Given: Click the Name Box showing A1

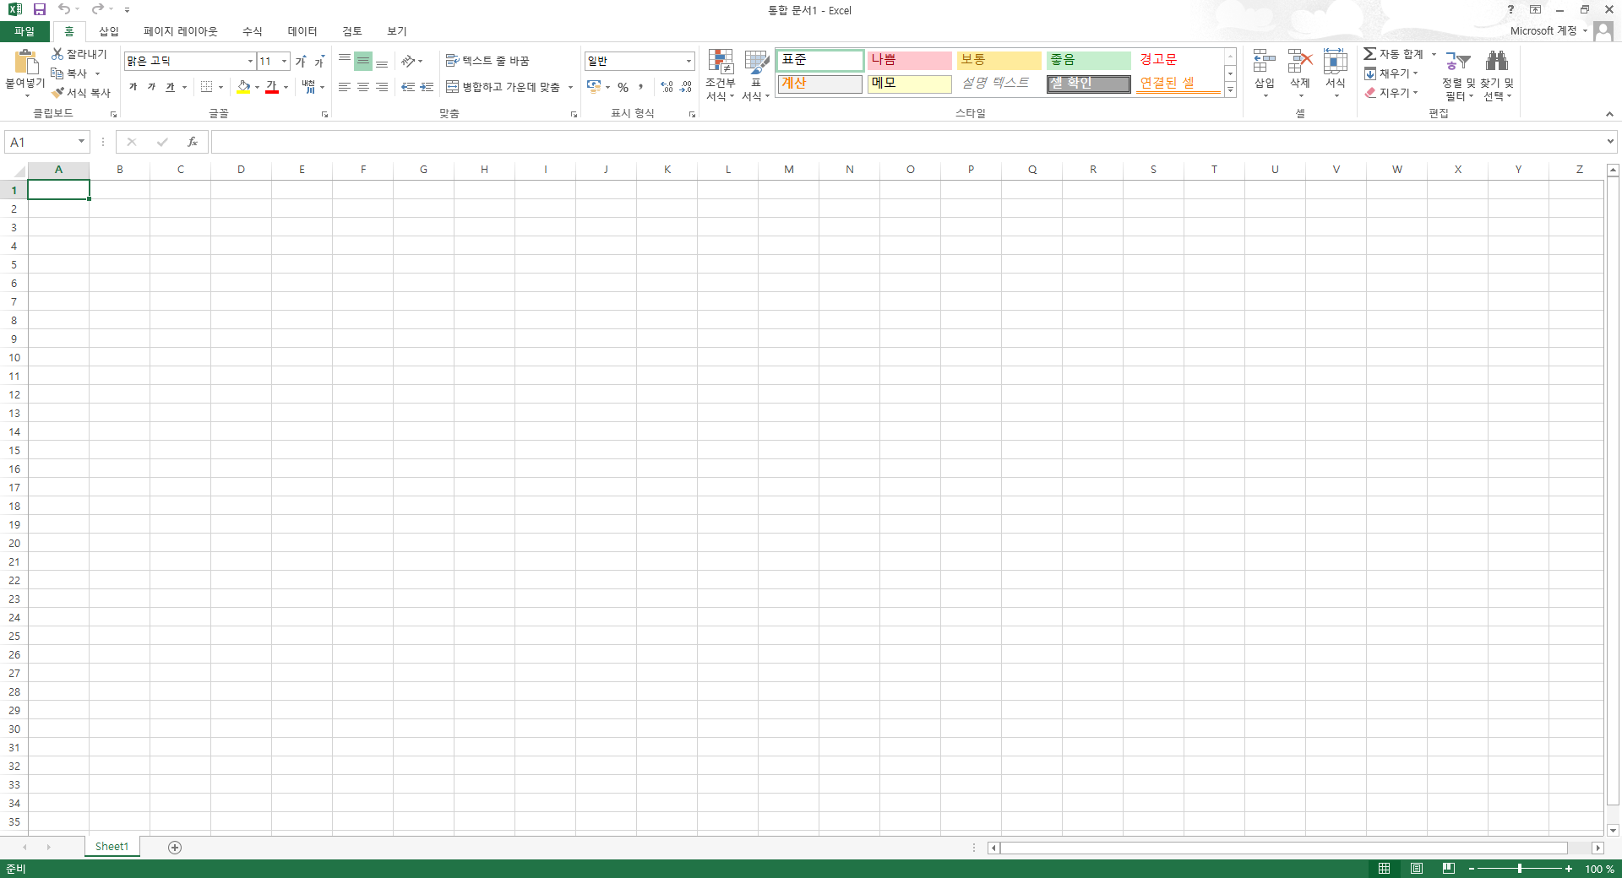Looking at the screenshot, I should (x=41, y=142).
